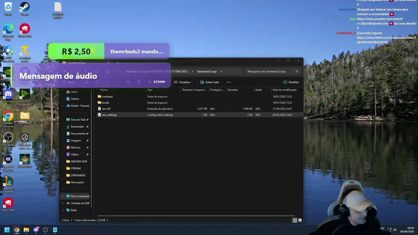Click the volume icon in system tray
418x235 pixels.
click(x=394, y=230)
